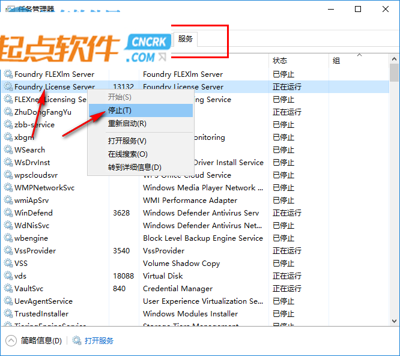Click the 简略信息(D) label
Screen dimensions: 400x356
point(41,341)
